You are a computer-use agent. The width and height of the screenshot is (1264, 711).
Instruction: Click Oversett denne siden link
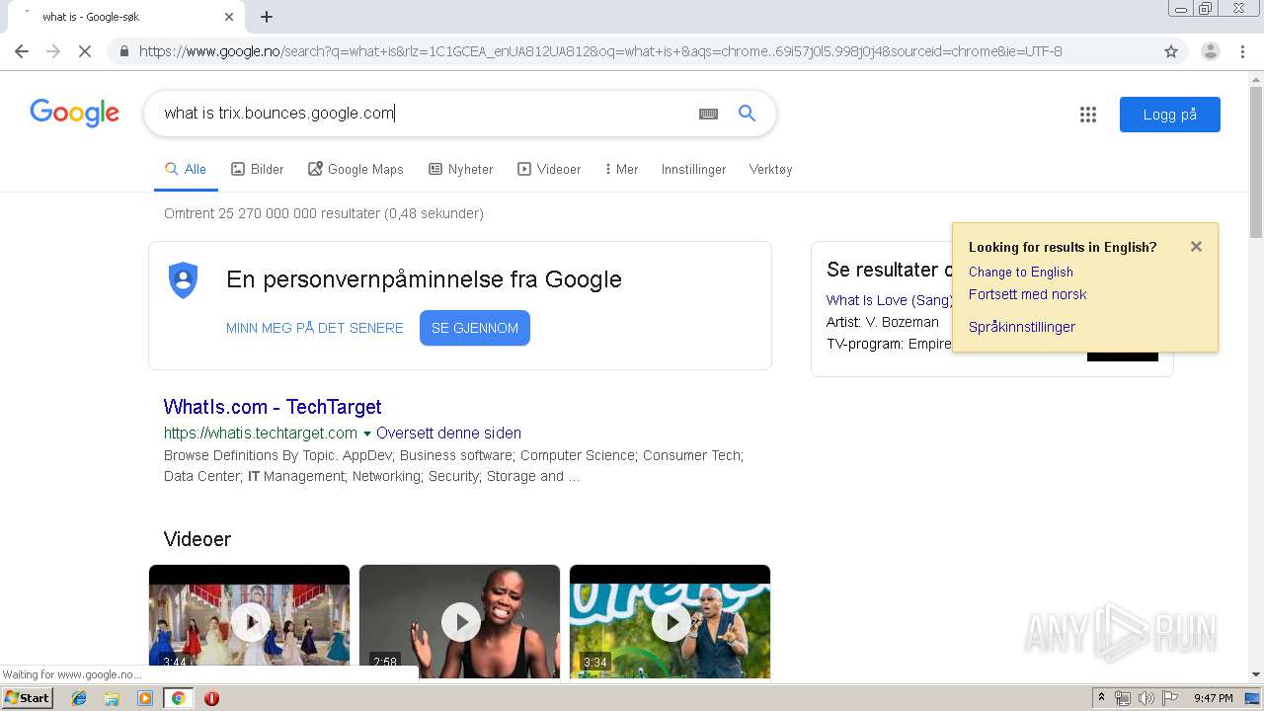(448, 433)
